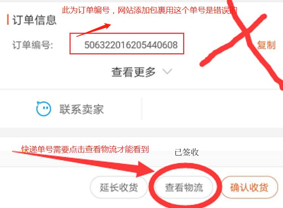Screen dimensions: 283x208
Task: Select the order number 506322016205440608
Action: pos(131,45)
